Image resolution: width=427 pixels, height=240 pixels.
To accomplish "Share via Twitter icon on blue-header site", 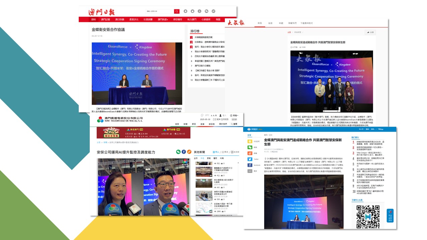I will (x=250, y=159).
